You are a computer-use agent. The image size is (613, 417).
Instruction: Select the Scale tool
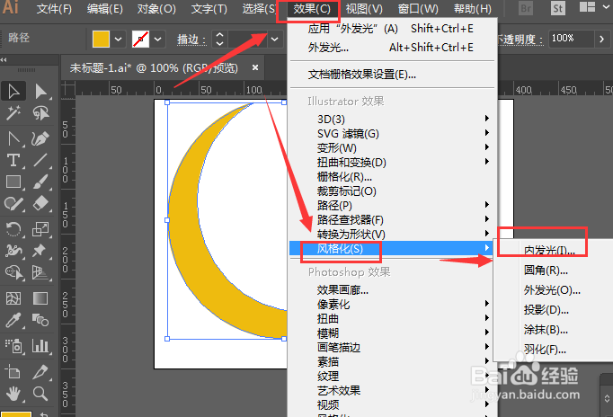click(40, 229)
